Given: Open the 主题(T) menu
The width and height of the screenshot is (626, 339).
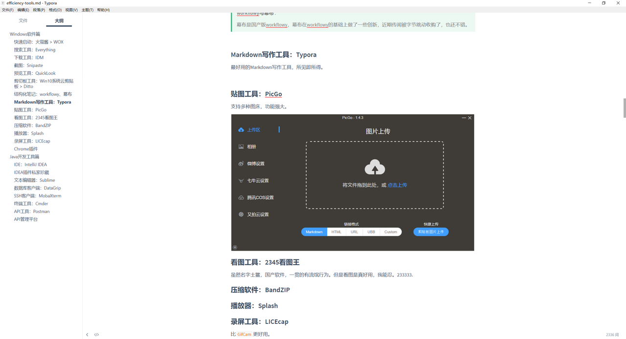Looking at the screenshot, I should [x=88, y=10].
